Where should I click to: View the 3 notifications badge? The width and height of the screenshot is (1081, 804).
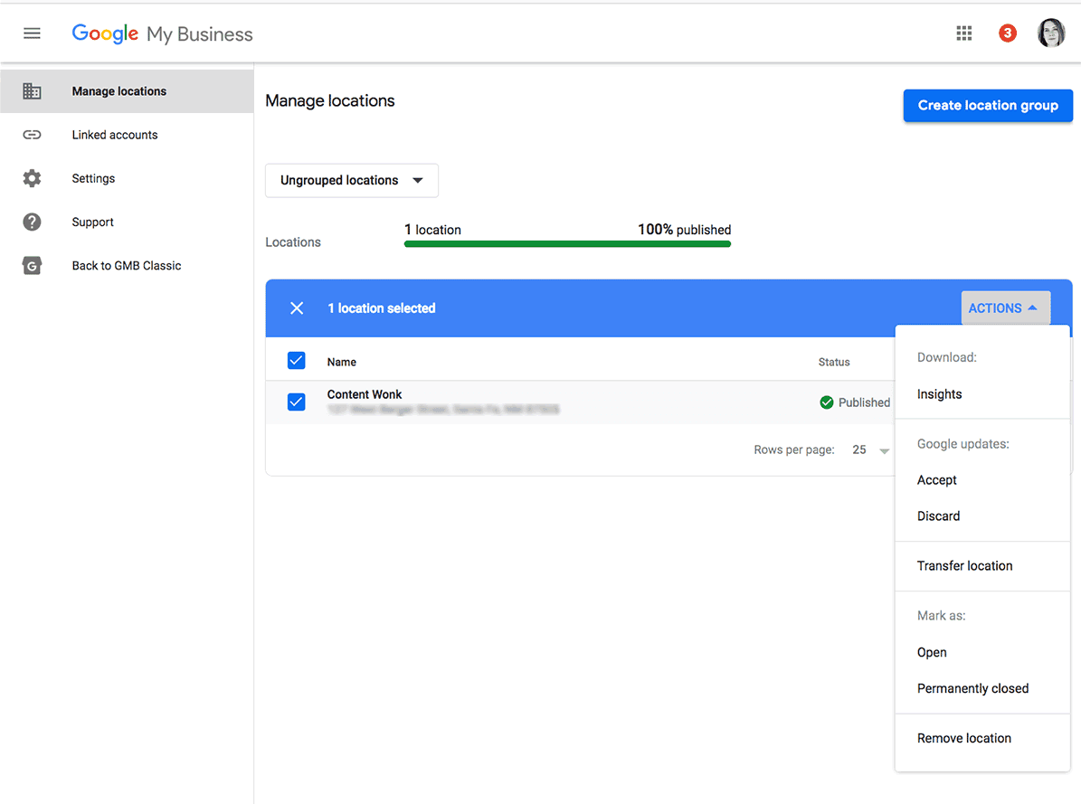(x=1007, y=33)
